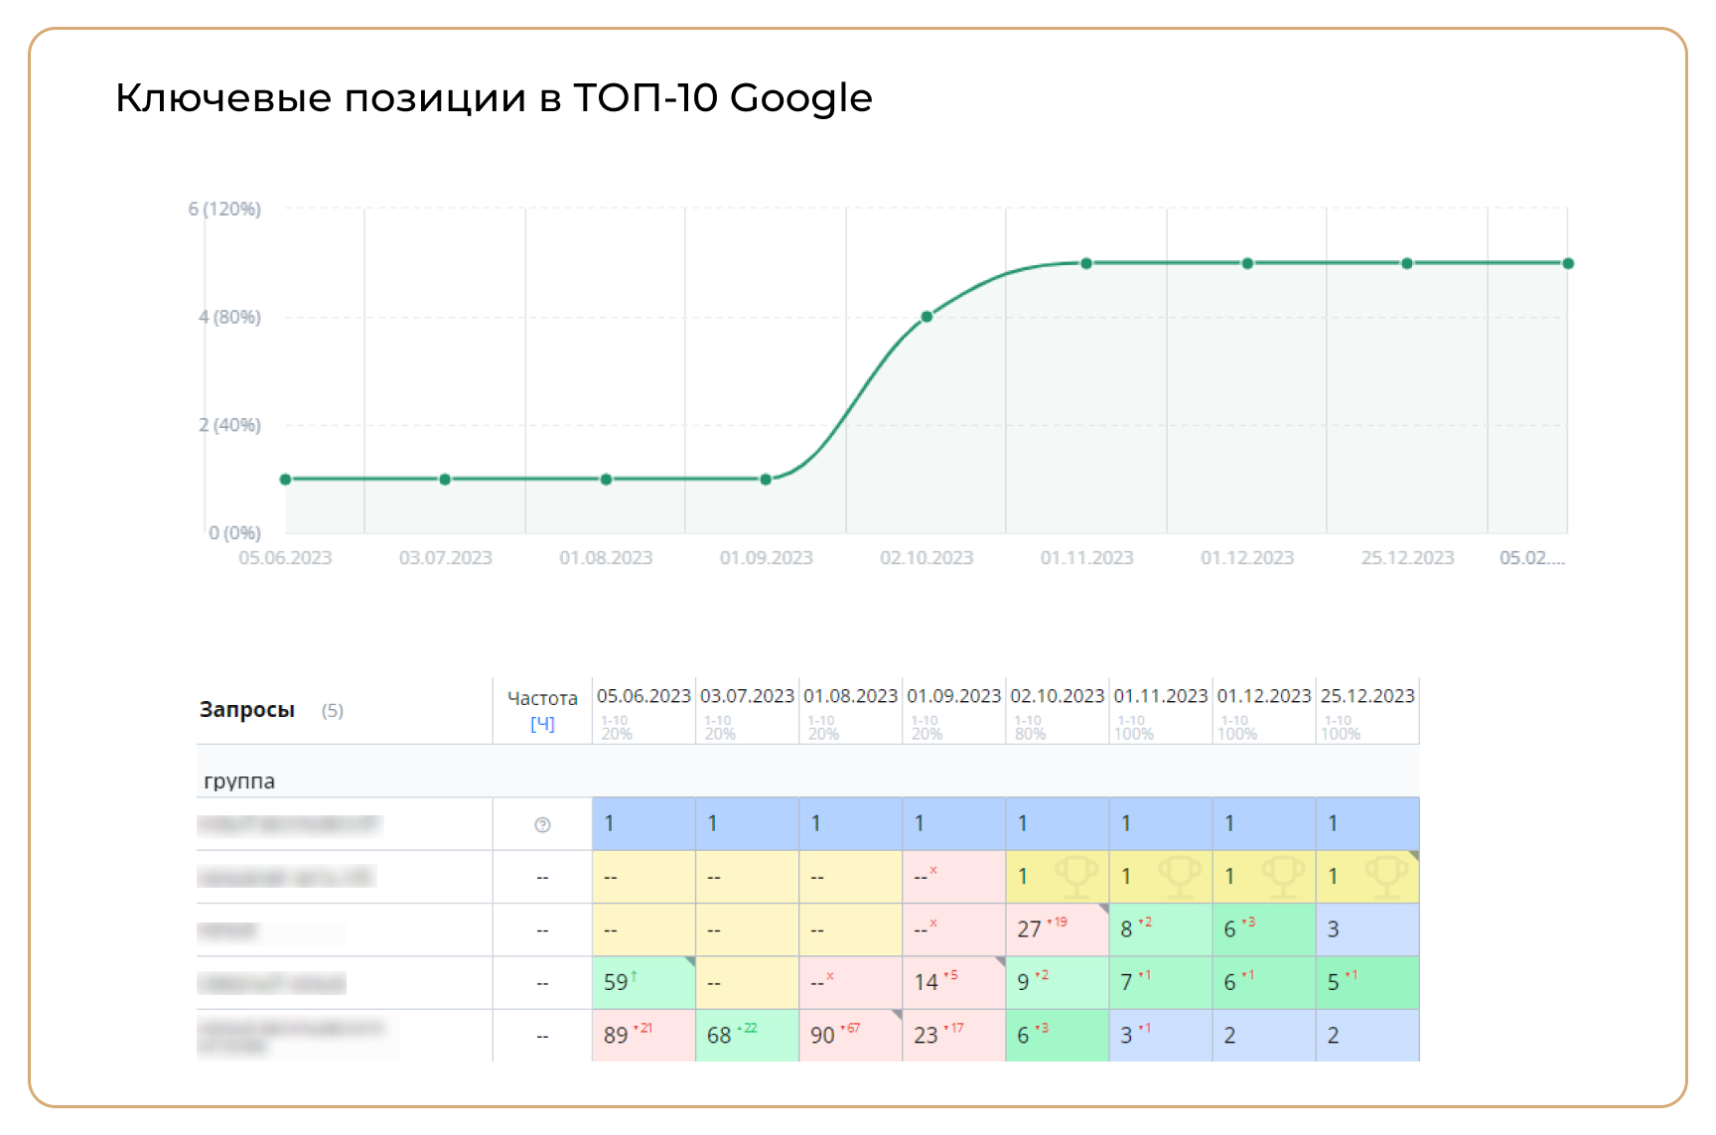Image resolution: width=1716 pixels, height=1135 pixels.
Task: Select the chart data point above 01.08.2023
Action: tap(606, 479)
